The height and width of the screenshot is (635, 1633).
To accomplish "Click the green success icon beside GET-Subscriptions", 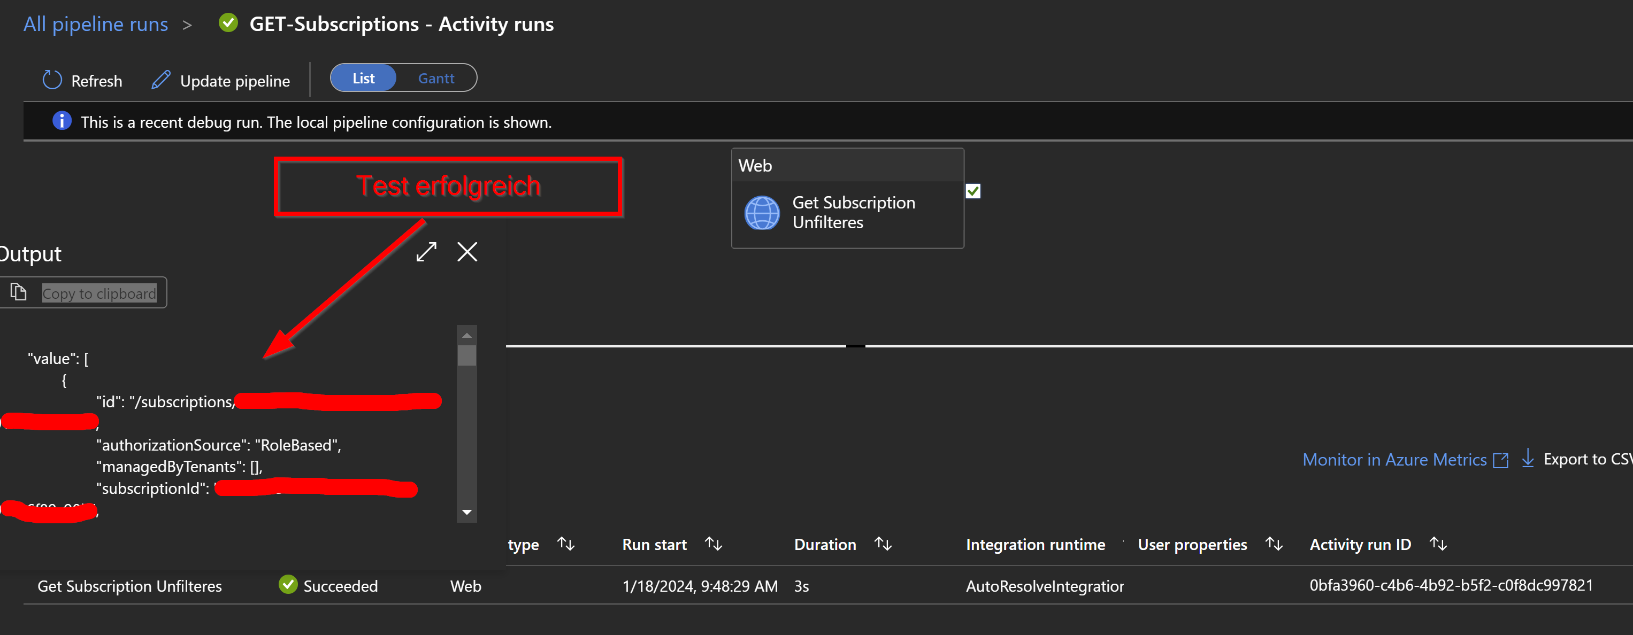I will [228, 24].
